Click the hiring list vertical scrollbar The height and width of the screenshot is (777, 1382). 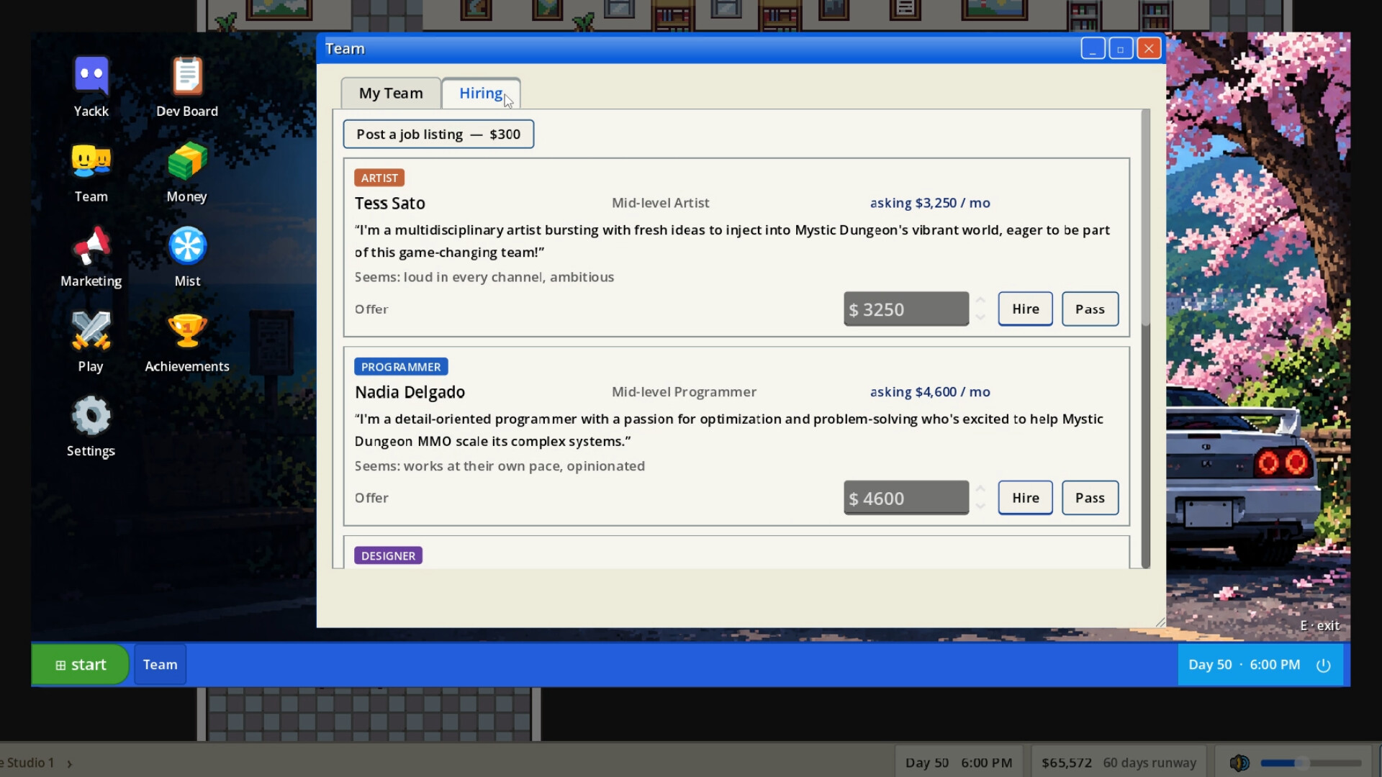click(1146, 339)
